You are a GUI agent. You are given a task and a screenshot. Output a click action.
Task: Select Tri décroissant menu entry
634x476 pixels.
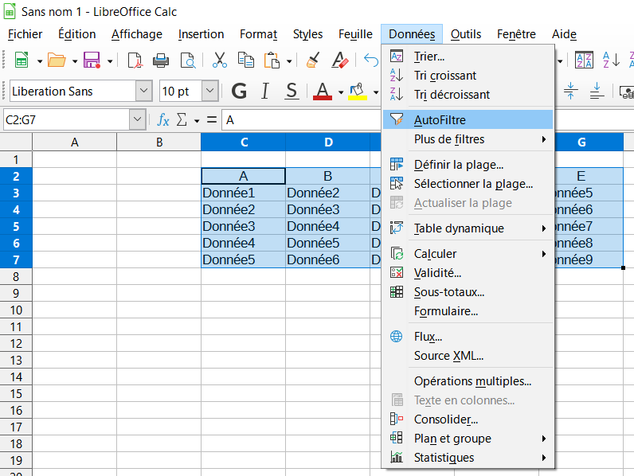[x=468, y=95]
